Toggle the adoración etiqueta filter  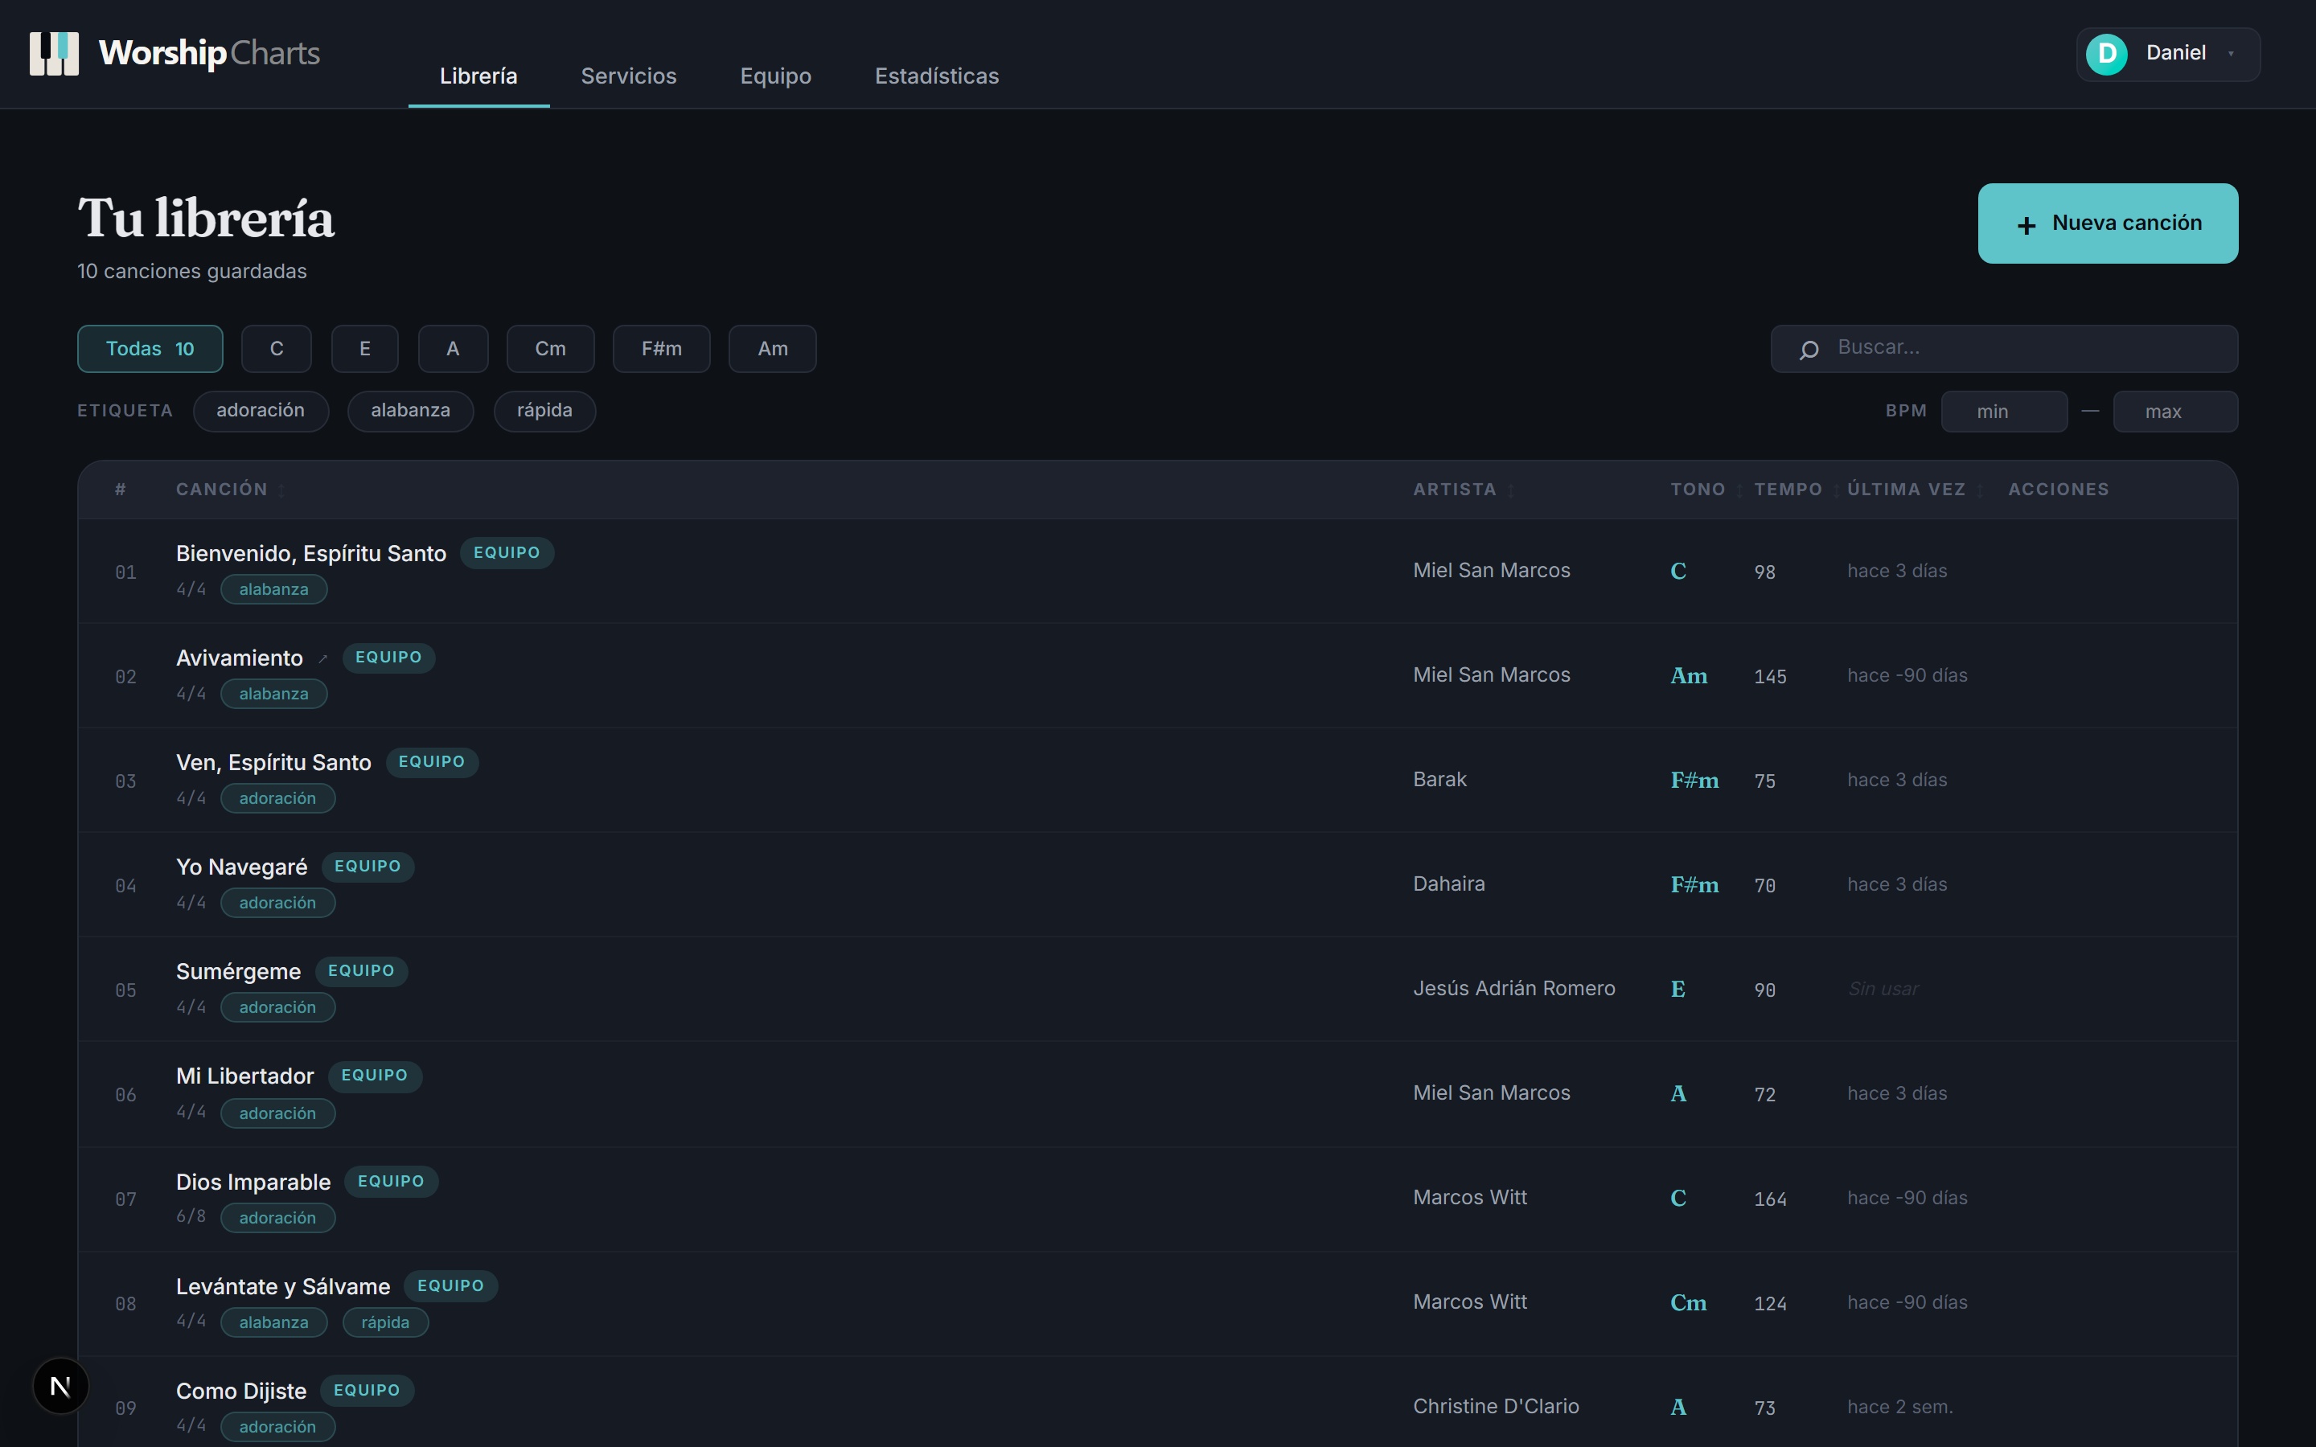[261, 411]
